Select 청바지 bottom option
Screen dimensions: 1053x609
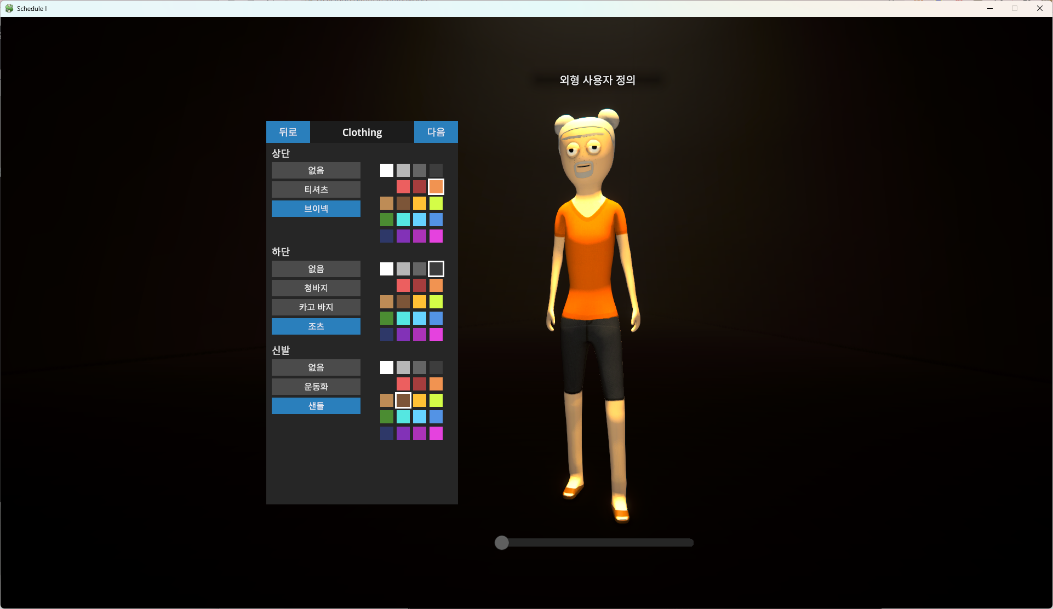tap(316, 288)
